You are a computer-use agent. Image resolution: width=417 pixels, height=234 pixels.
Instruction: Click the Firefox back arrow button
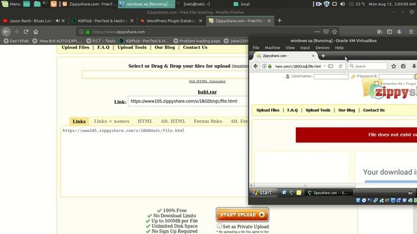tap(6, 32)
